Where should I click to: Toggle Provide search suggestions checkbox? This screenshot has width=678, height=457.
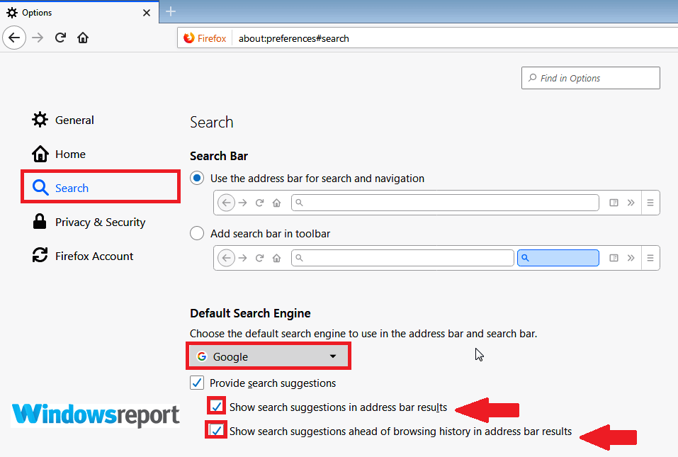click(x=197, y=383)
